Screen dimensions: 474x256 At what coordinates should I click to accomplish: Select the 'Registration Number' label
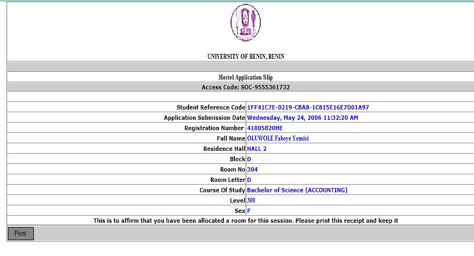pyautogui.click(x=214, y=128)
